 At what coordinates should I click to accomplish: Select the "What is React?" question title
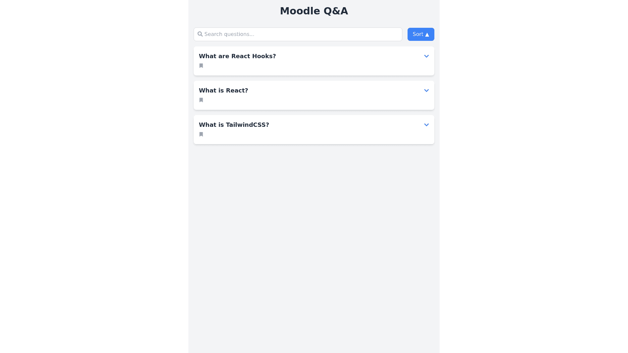223,91
